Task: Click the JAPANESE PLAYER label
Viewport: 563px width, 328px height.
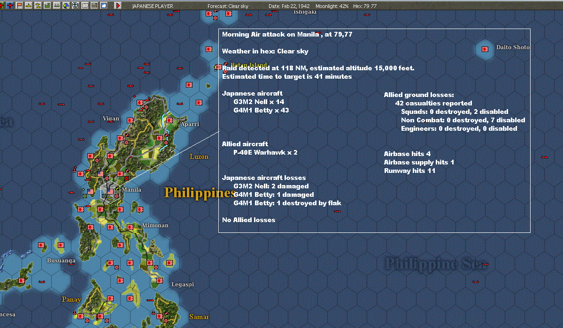Action: 153,6
